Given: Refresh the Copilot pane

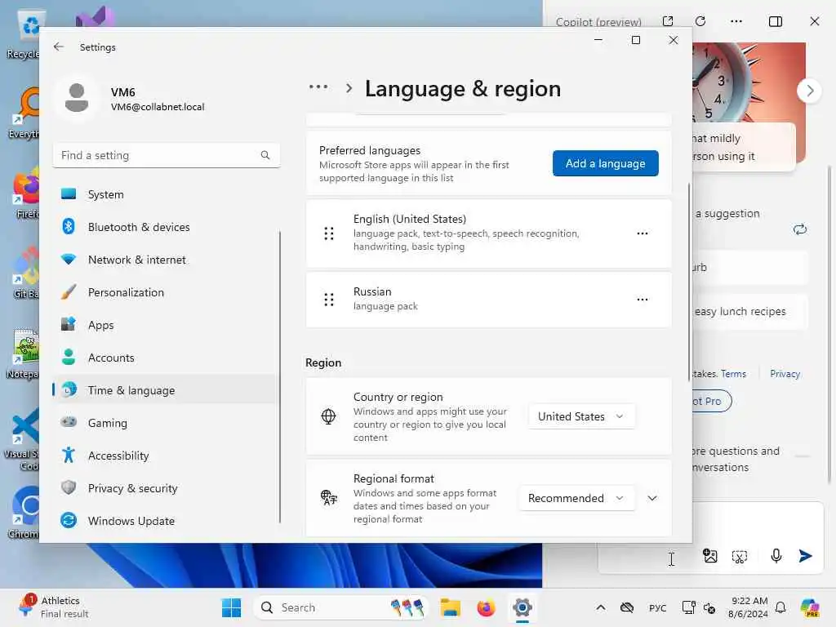Looking at the screenshot, I should [x=700, y=20].
